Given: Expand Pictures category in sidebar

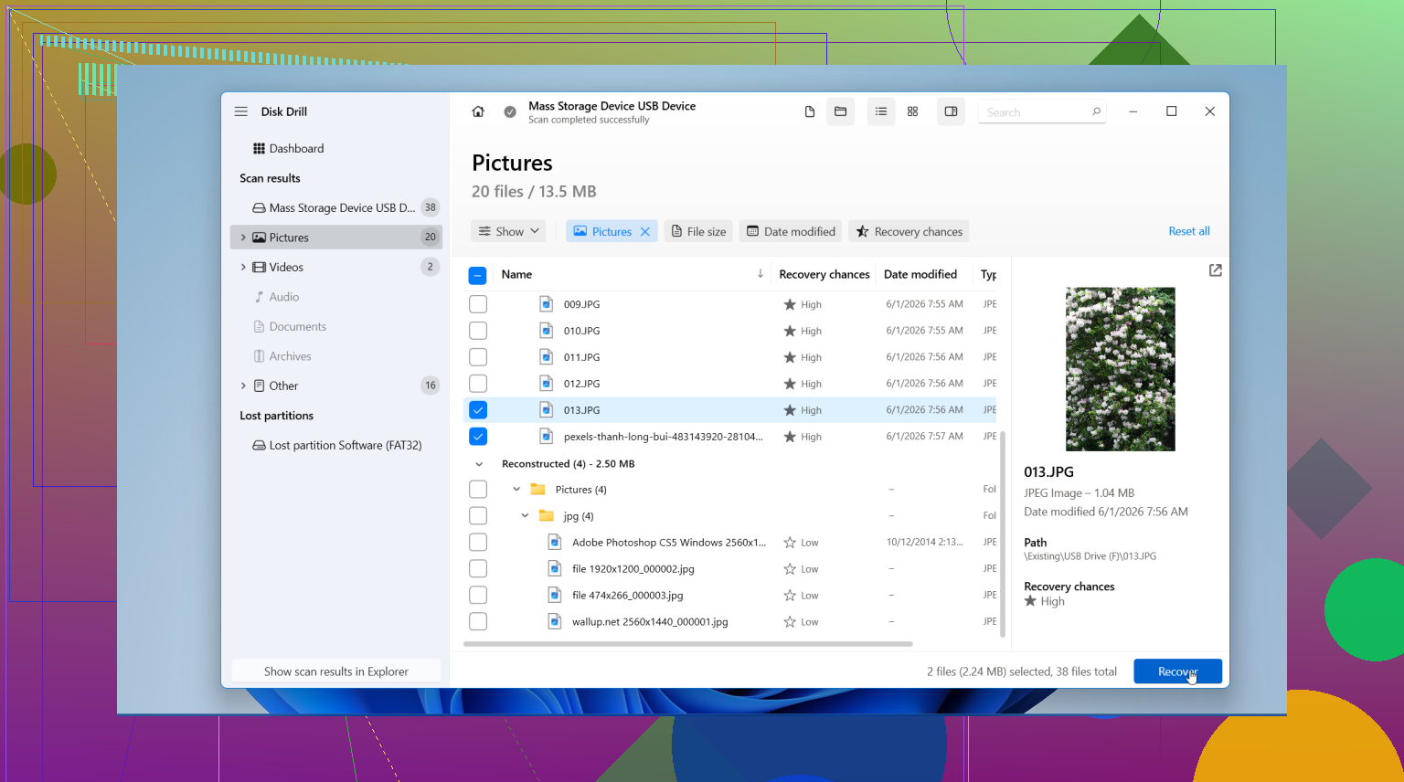Looking at the screenshot, I should (243, 238).
